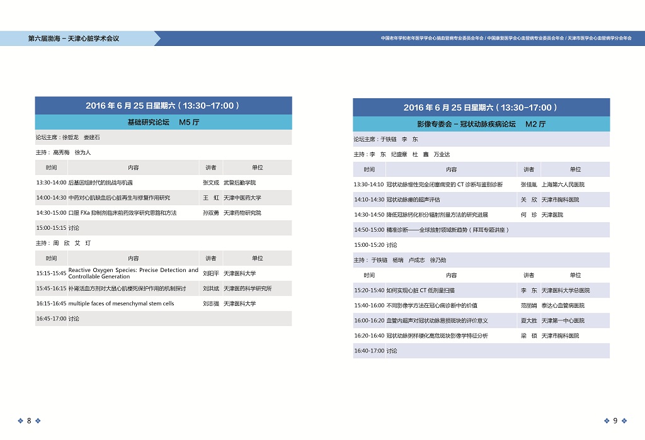
Task: Click the diamond icon left of page number 8
Action: (x=20, y=420)
